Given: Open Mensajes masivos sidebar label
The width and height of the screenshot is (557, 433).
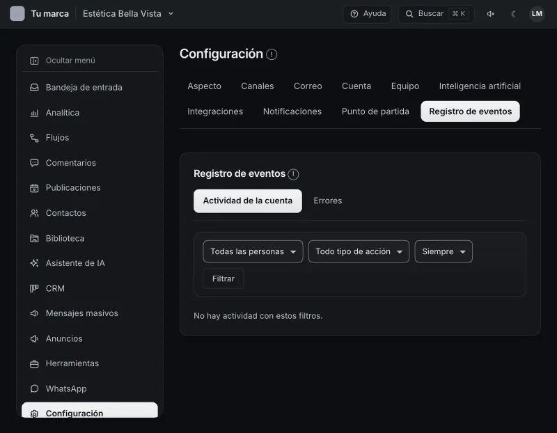Looking at the screenshot, I should [x=81, y=313].
